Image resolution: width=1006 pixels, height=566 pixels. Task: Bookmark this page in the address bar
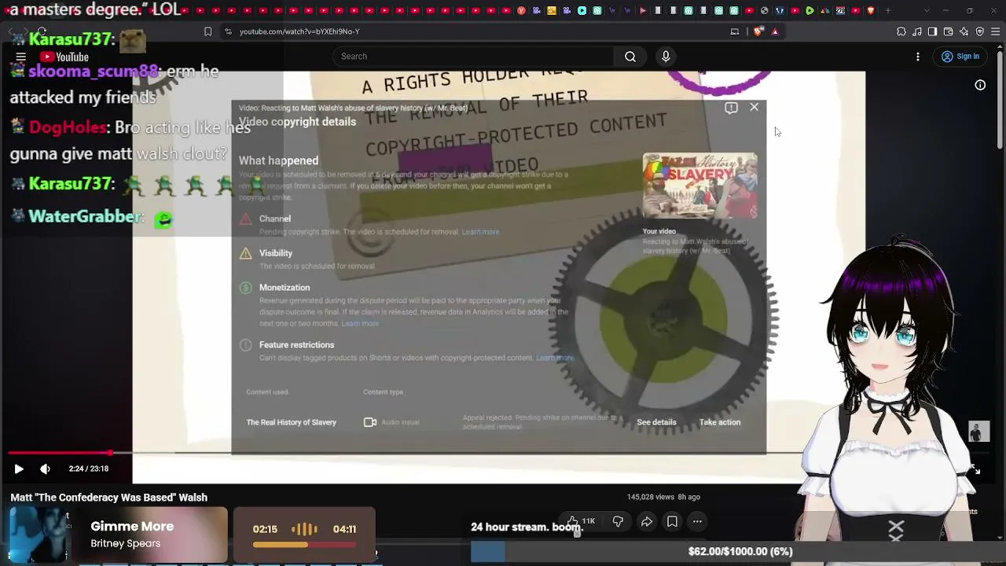coord(207,31)
